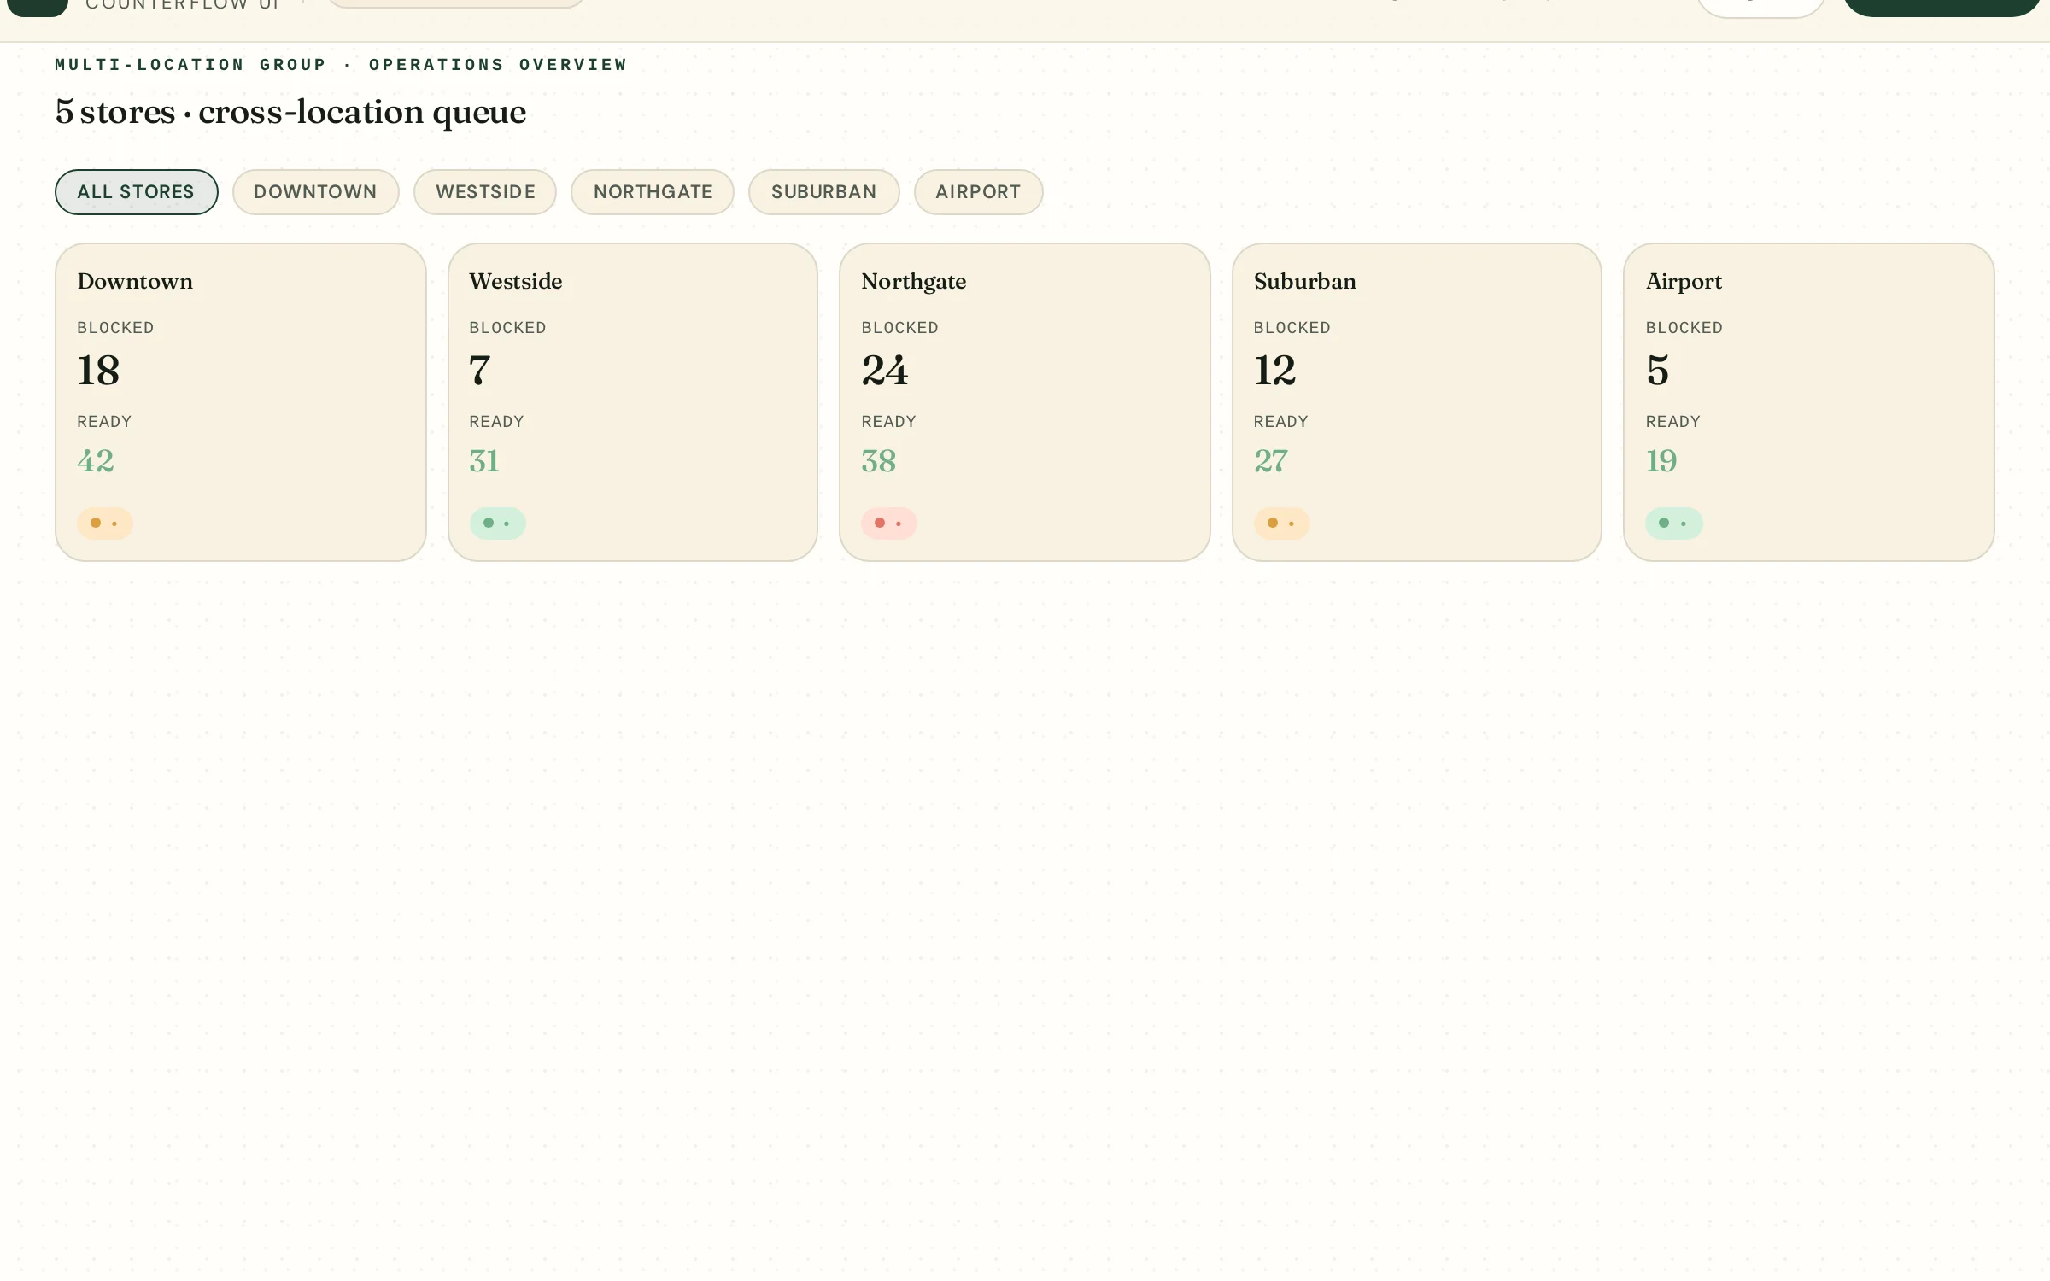Viewport: 2050px width, 1281px height.
Task: Click Westside blocked count 7
Action: [x=479, y=371]
